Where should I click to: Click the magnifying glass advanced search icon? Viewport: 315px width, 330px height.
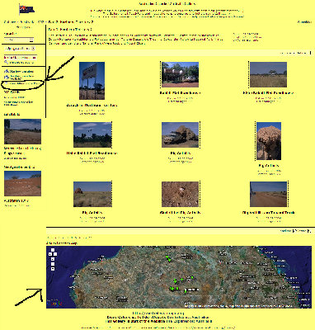[x=6, y=63]
